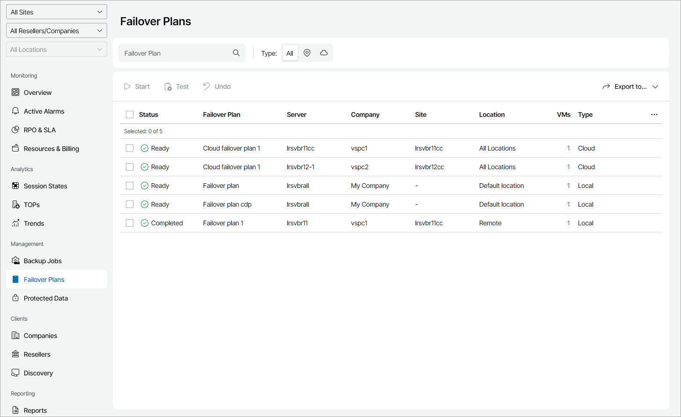681x417 pixels.
Task: Filter by cloud type icon
Action: (x=324, y=53)
